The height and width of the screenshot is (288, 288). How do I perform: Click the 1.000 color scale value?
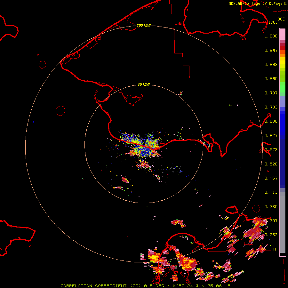click(271, 36)
